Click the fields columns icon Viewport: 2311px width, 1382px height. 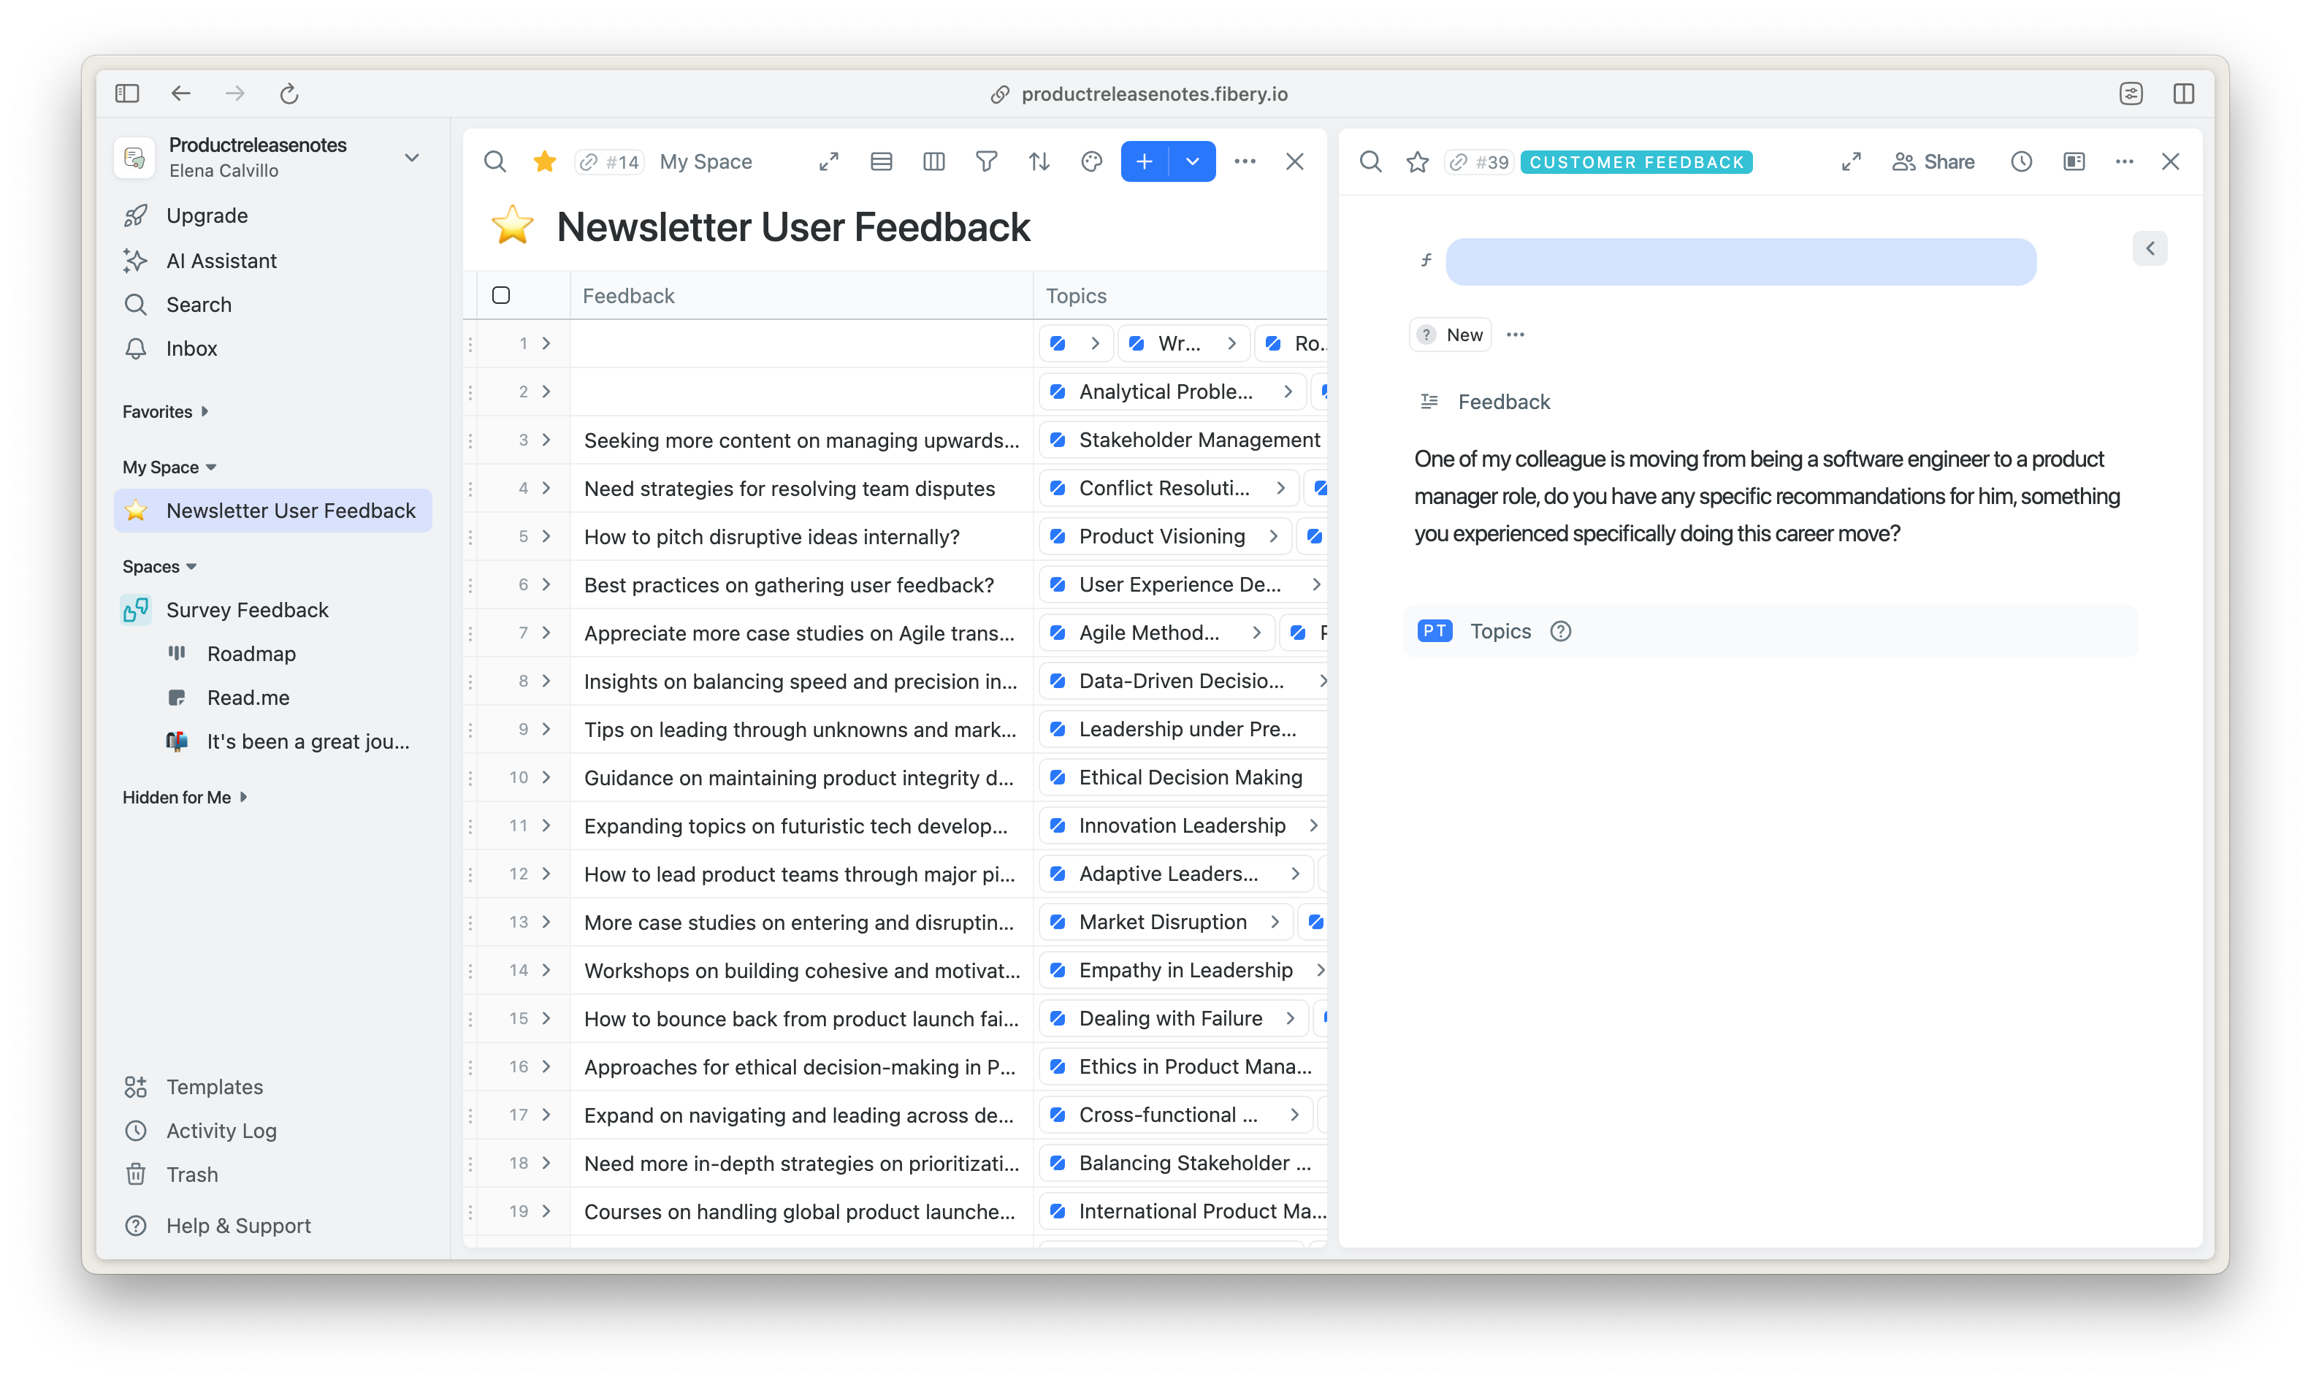(933, 162)
